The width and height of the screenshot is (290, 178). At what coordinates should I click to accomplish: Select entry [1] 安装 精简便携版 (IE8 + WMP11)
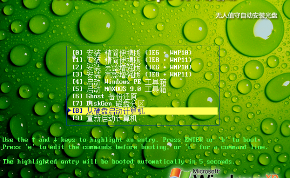(132, 60)
